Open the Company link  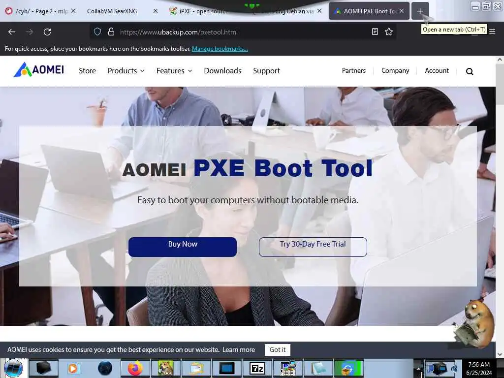pos(395,71)
